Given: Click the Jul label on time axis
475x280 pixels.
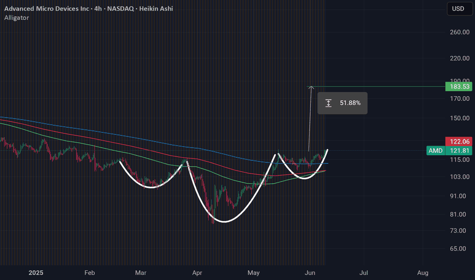Looking at the screenshot, I should pos(363,273).
